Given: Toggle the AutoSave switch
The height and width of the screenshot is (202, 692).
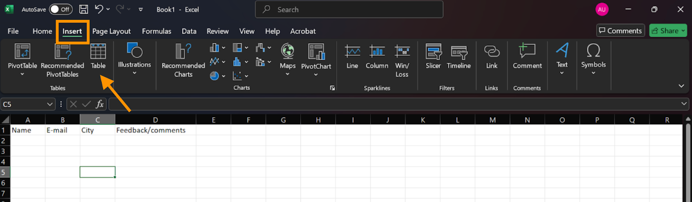Looking at the screenshot, I should (x=60, y=9).
